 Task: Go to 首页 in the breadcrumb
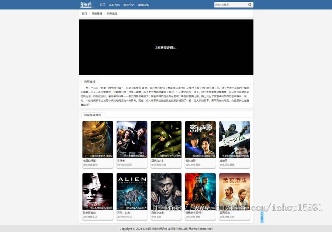pyautogui.click(x=84, y=14)
